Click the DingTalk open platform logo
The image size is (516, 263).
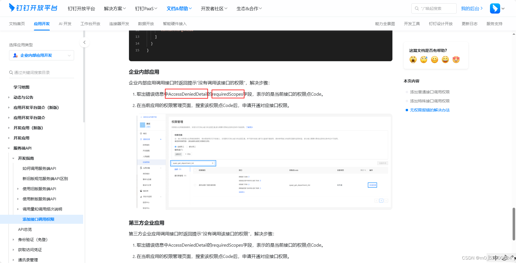[33, 8]
